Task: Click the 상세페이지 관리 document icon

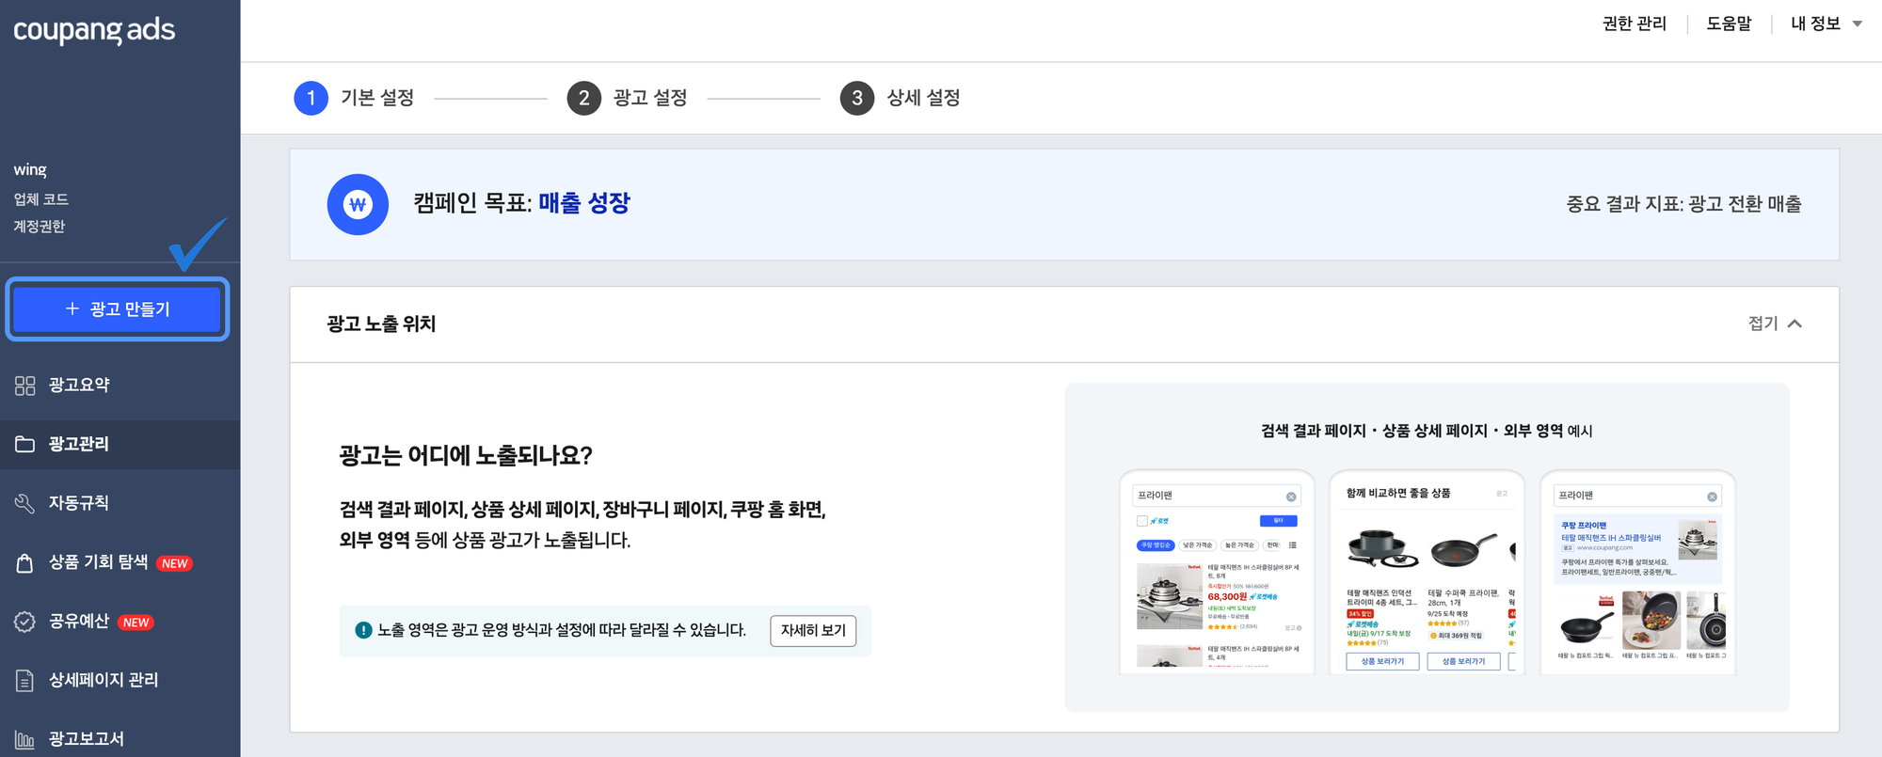Action: coord(25,681)
